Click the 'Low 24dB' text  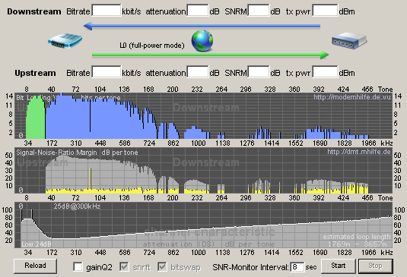(37, 244)
